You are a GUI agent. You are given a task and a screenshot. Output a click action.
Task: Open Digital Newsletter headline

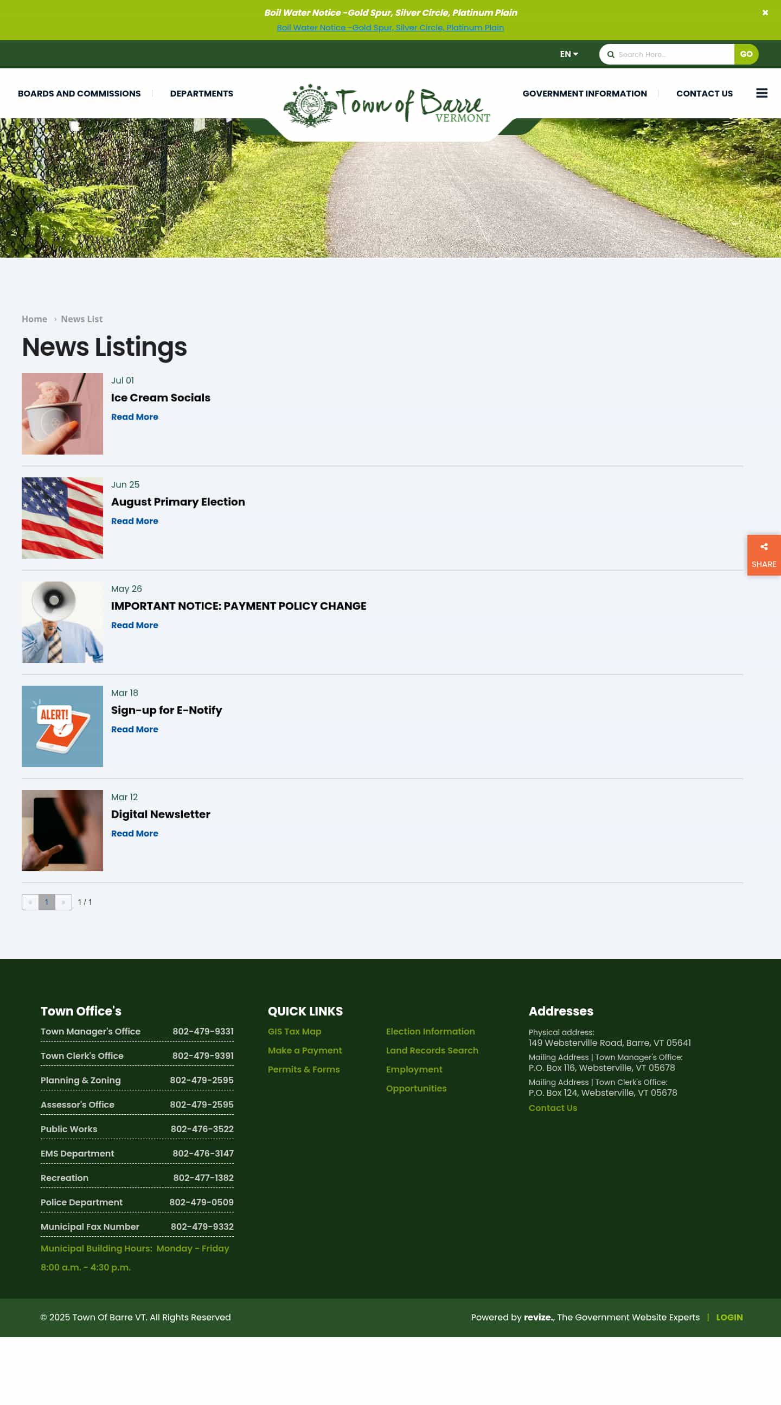click(x=161, y=814)
